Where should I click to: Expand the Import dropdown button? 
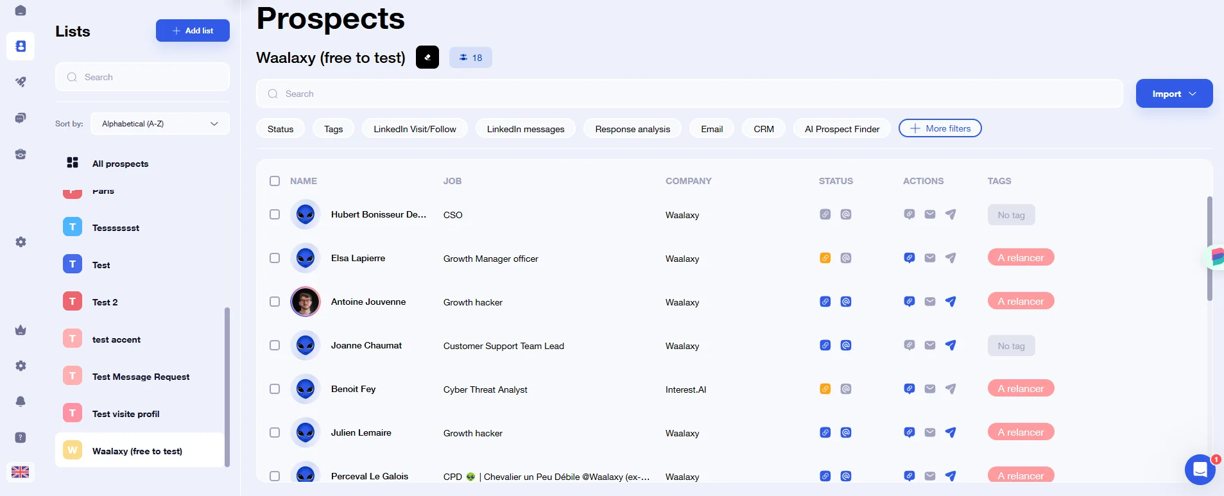(x=1174, y=94)
